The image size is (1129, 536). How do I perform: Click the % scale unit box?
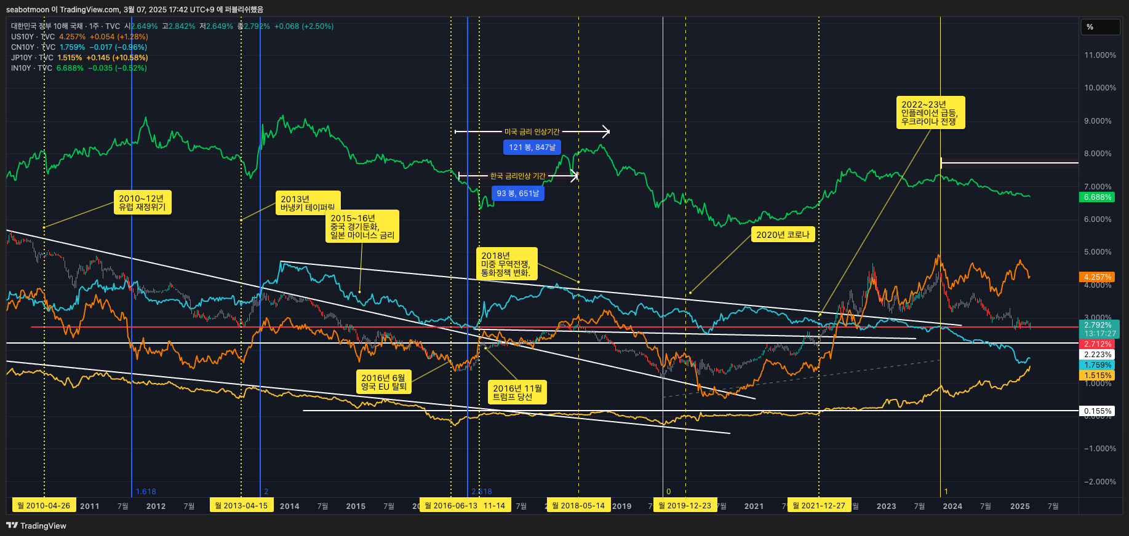click(x=1100, y=27)
